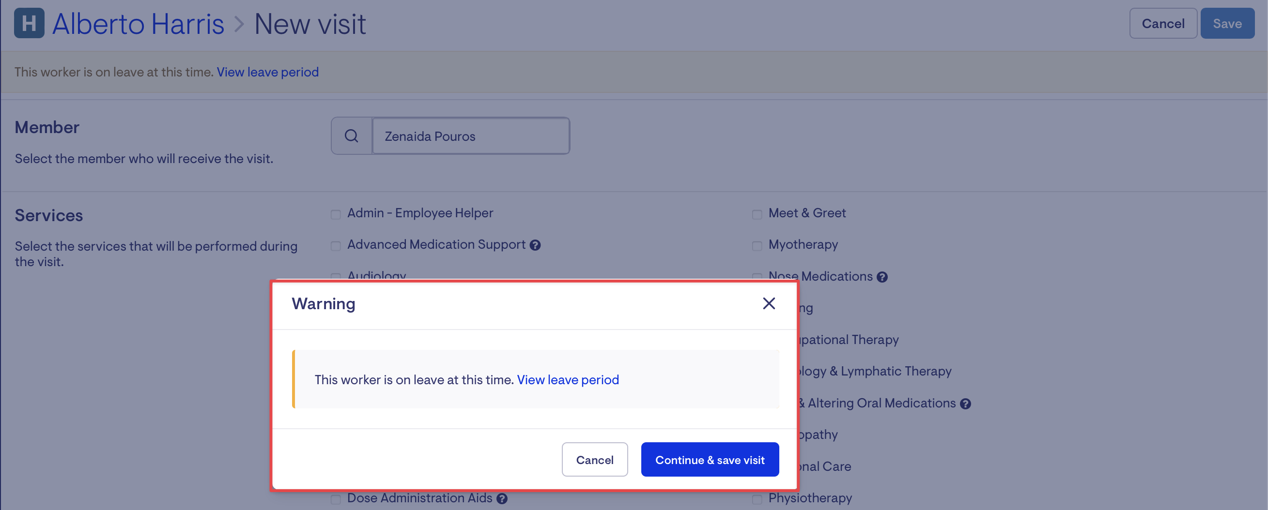Image resolution: width=1268 pixels, height=510 pixels.
Task: Open help for Advanced Medication Support
Action: [x=535, y=245]
